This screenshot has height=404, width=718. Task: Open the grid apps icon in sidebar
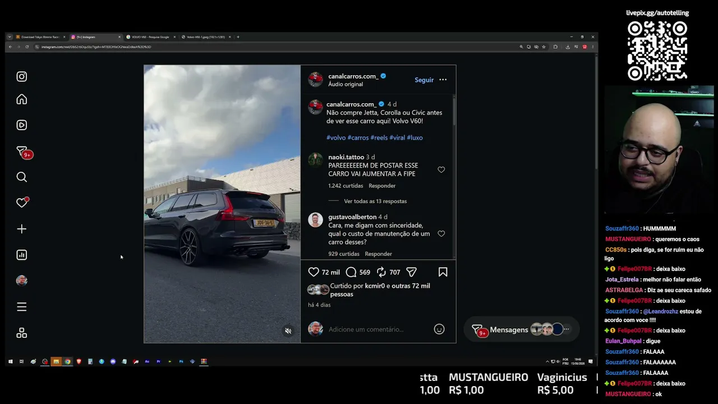(x=21, y=333)
